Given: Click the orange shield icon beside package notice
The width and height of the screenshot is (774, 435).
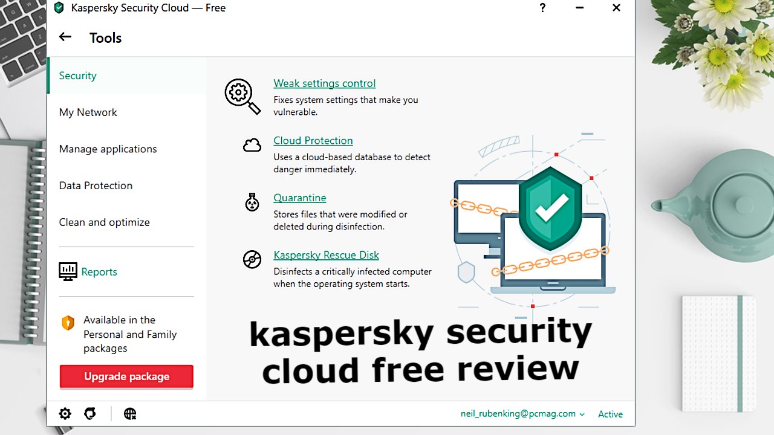Looking at the screenshot, I should coord(68,323).
